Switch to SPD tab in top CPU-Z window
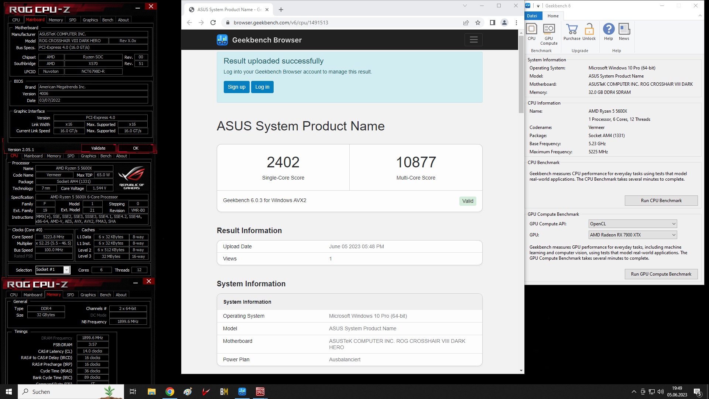The height and width of the screenshot is (399, 709). coord(73,20)
